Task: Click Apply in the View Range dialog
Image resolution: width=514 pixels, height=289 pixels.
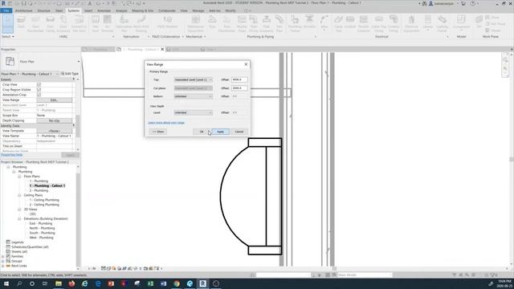Action: tap(220, 132)
